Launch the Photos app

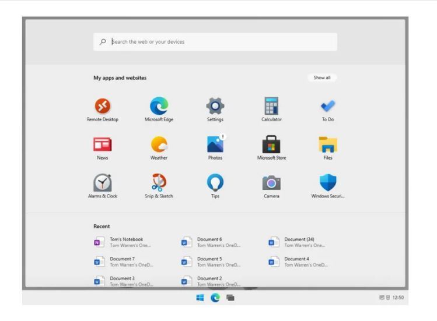[215, 145]
